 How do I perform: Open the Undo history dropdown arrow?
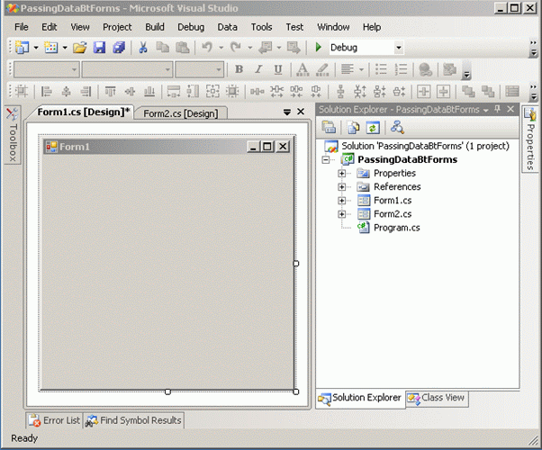221,48
